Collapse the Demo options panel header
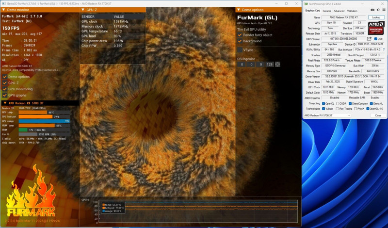 tap(239, 10)
